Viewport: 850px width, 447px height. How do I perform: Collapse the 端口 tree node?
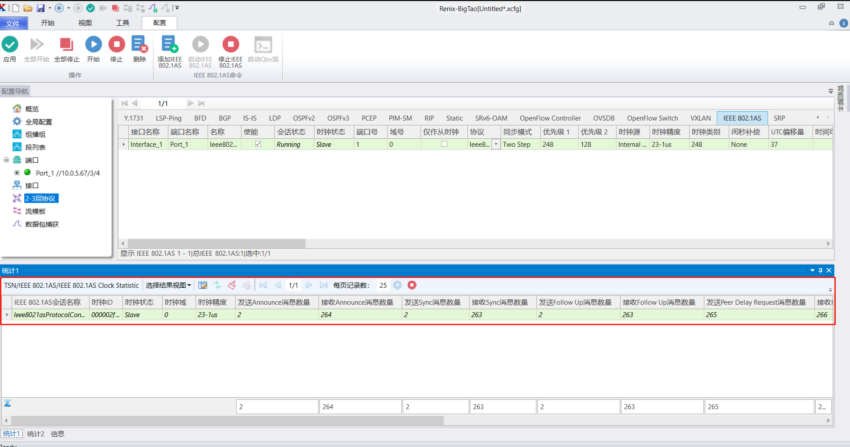tap(6, 160)
